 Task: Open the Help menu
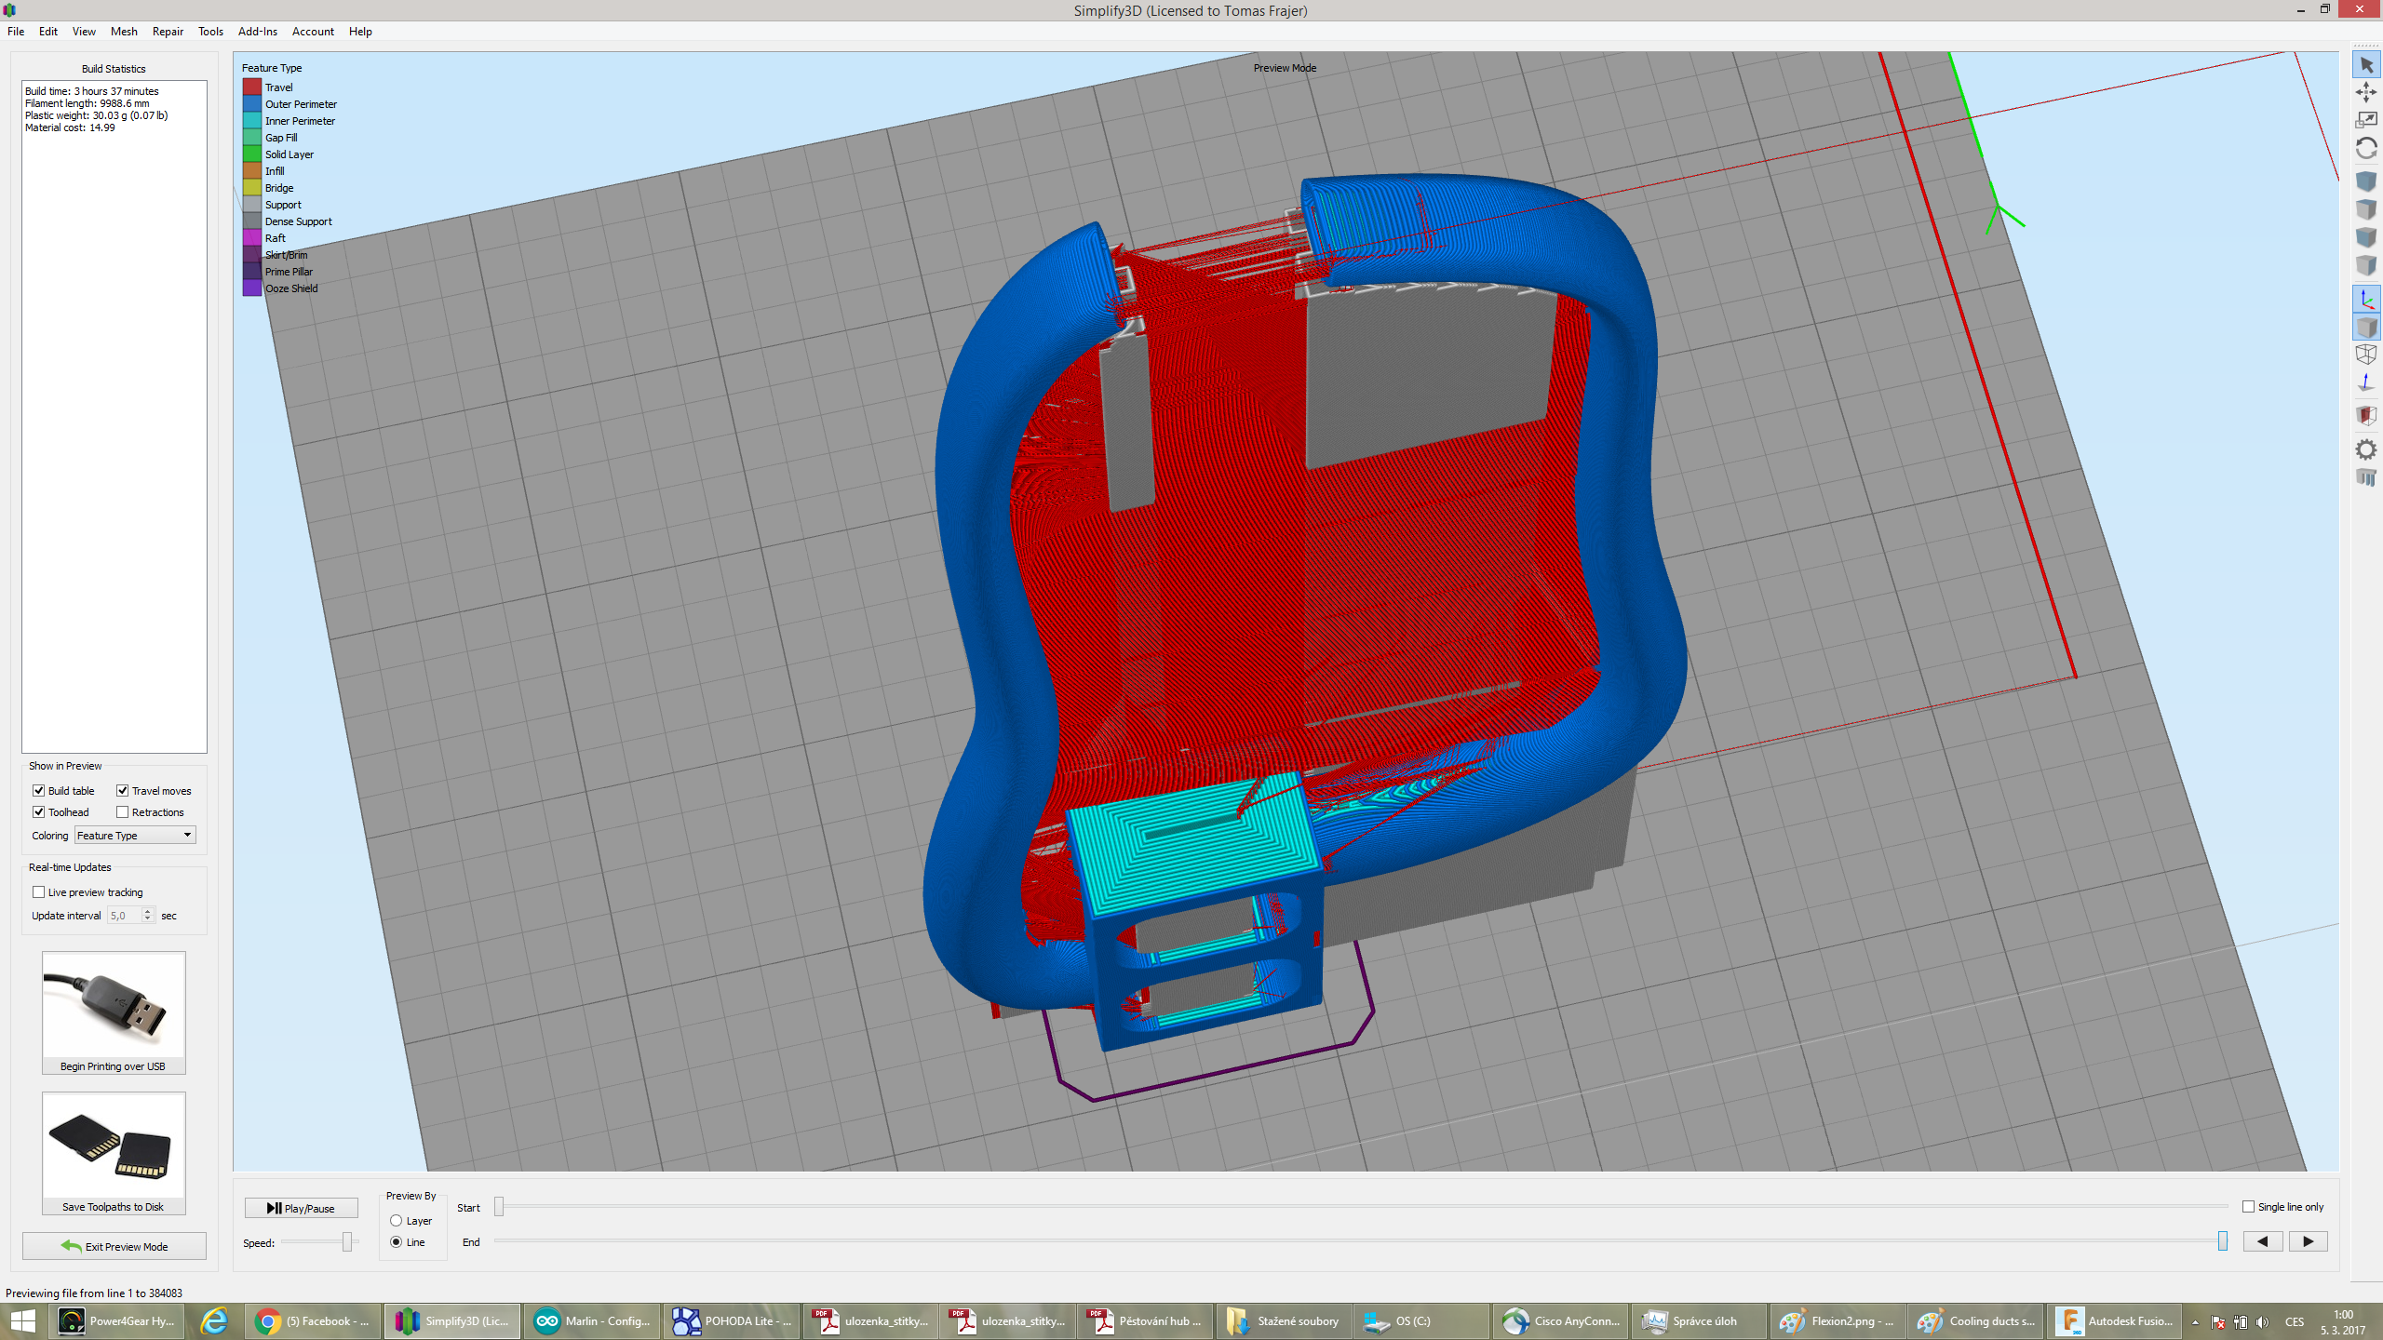coord(360,32)
